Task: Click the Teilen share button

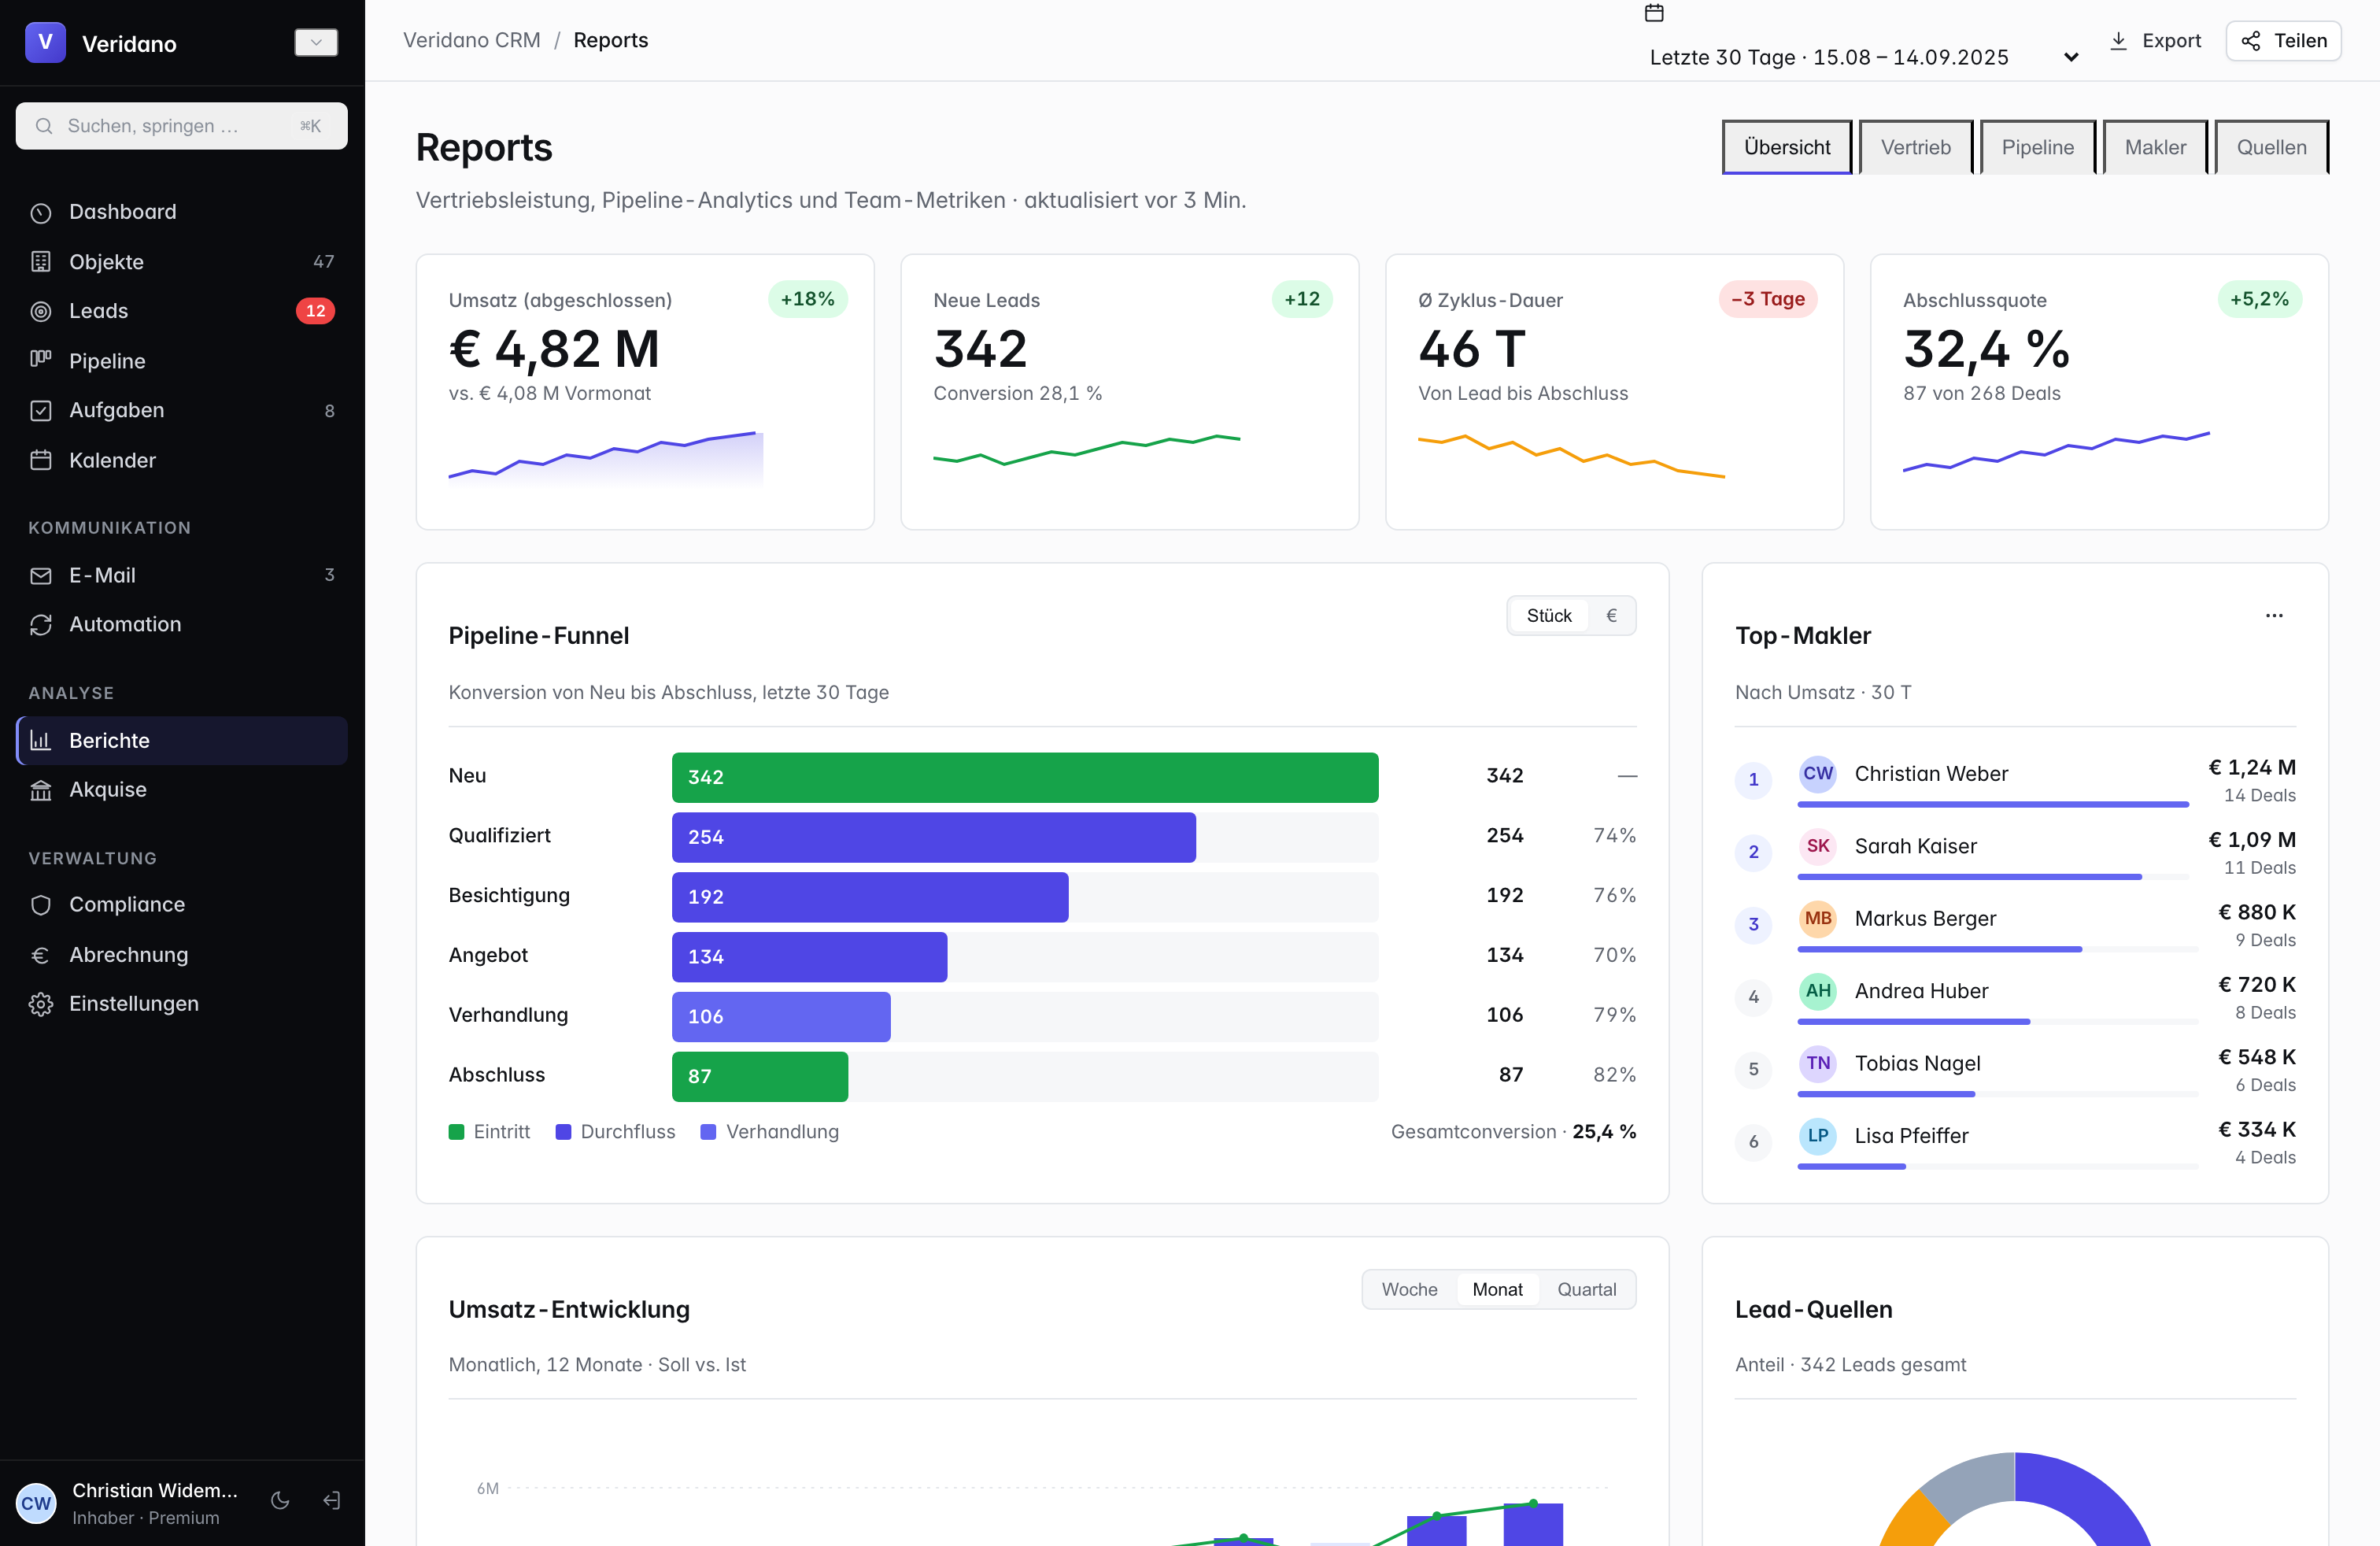Action: tap(2284, 41)
